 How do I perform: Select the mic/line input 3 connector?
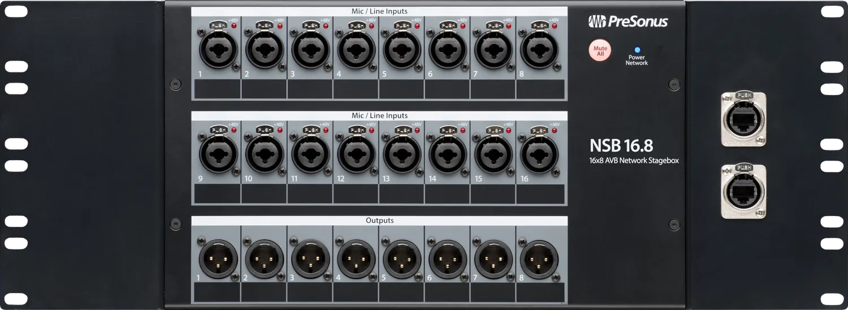click(x=310, y=49)
